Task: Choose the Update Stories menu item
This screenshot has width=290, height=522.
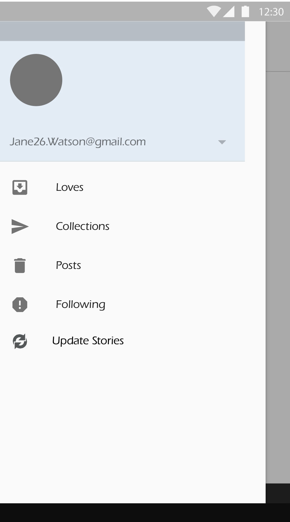Action: 88,341
